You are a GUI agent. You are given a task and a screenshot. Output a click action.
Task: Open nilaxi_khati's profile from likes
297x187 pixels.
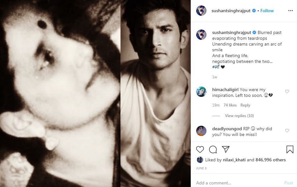coord(234,160)
